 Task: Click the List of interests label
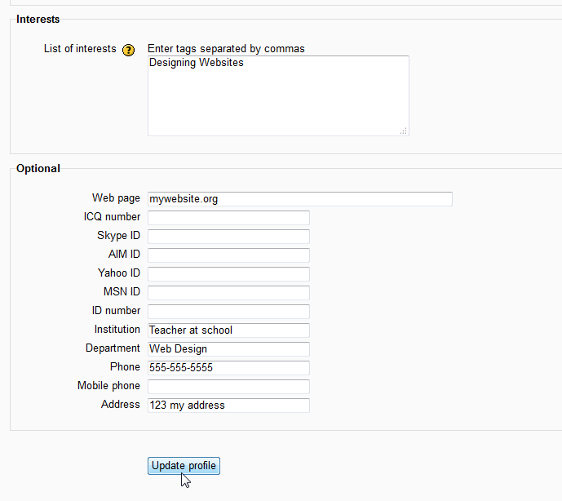[80, 49]
